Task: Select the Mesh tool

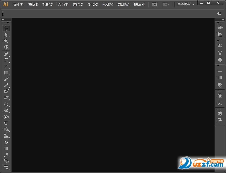Action: [6, 142]
